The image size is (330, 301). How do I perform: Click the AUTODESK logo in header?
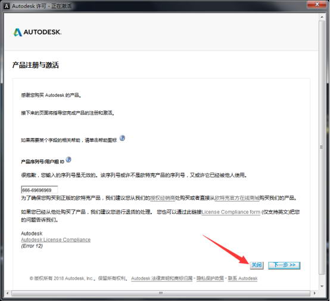click(x=38, y=32)
